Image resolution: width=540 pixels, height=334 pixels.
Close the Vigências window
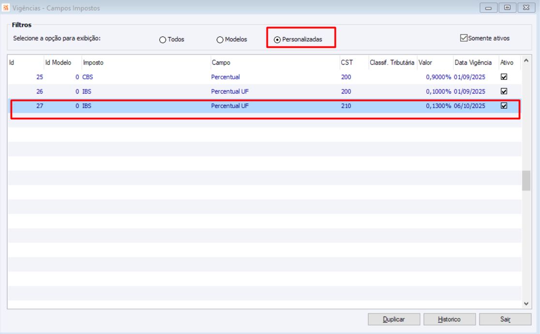click(526, 8)
